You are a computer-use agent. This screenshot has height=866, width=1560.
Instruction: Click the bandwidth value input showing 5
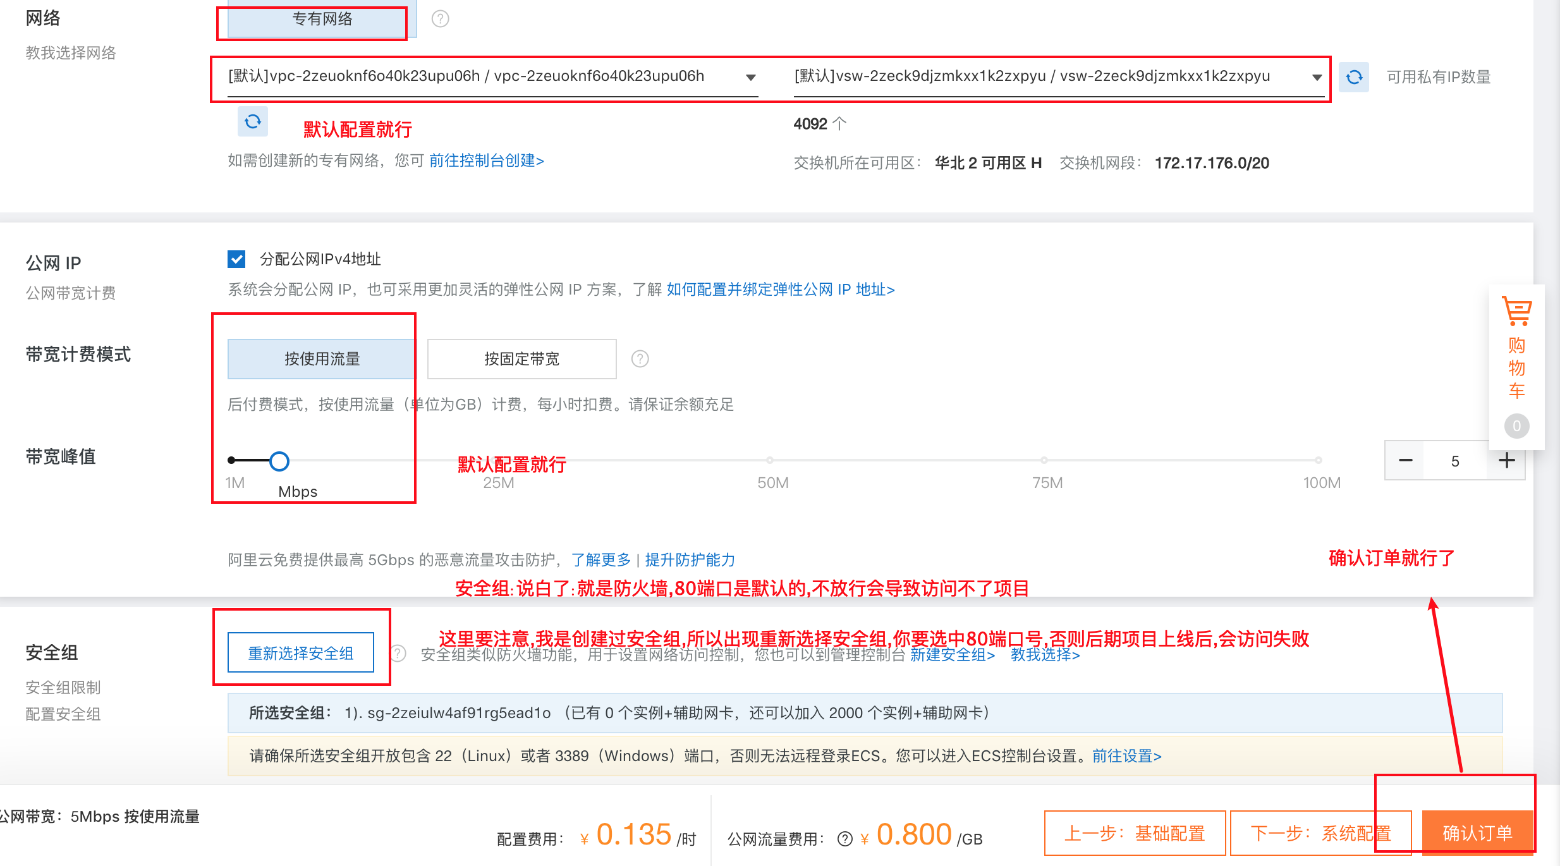coord(1454,461)
